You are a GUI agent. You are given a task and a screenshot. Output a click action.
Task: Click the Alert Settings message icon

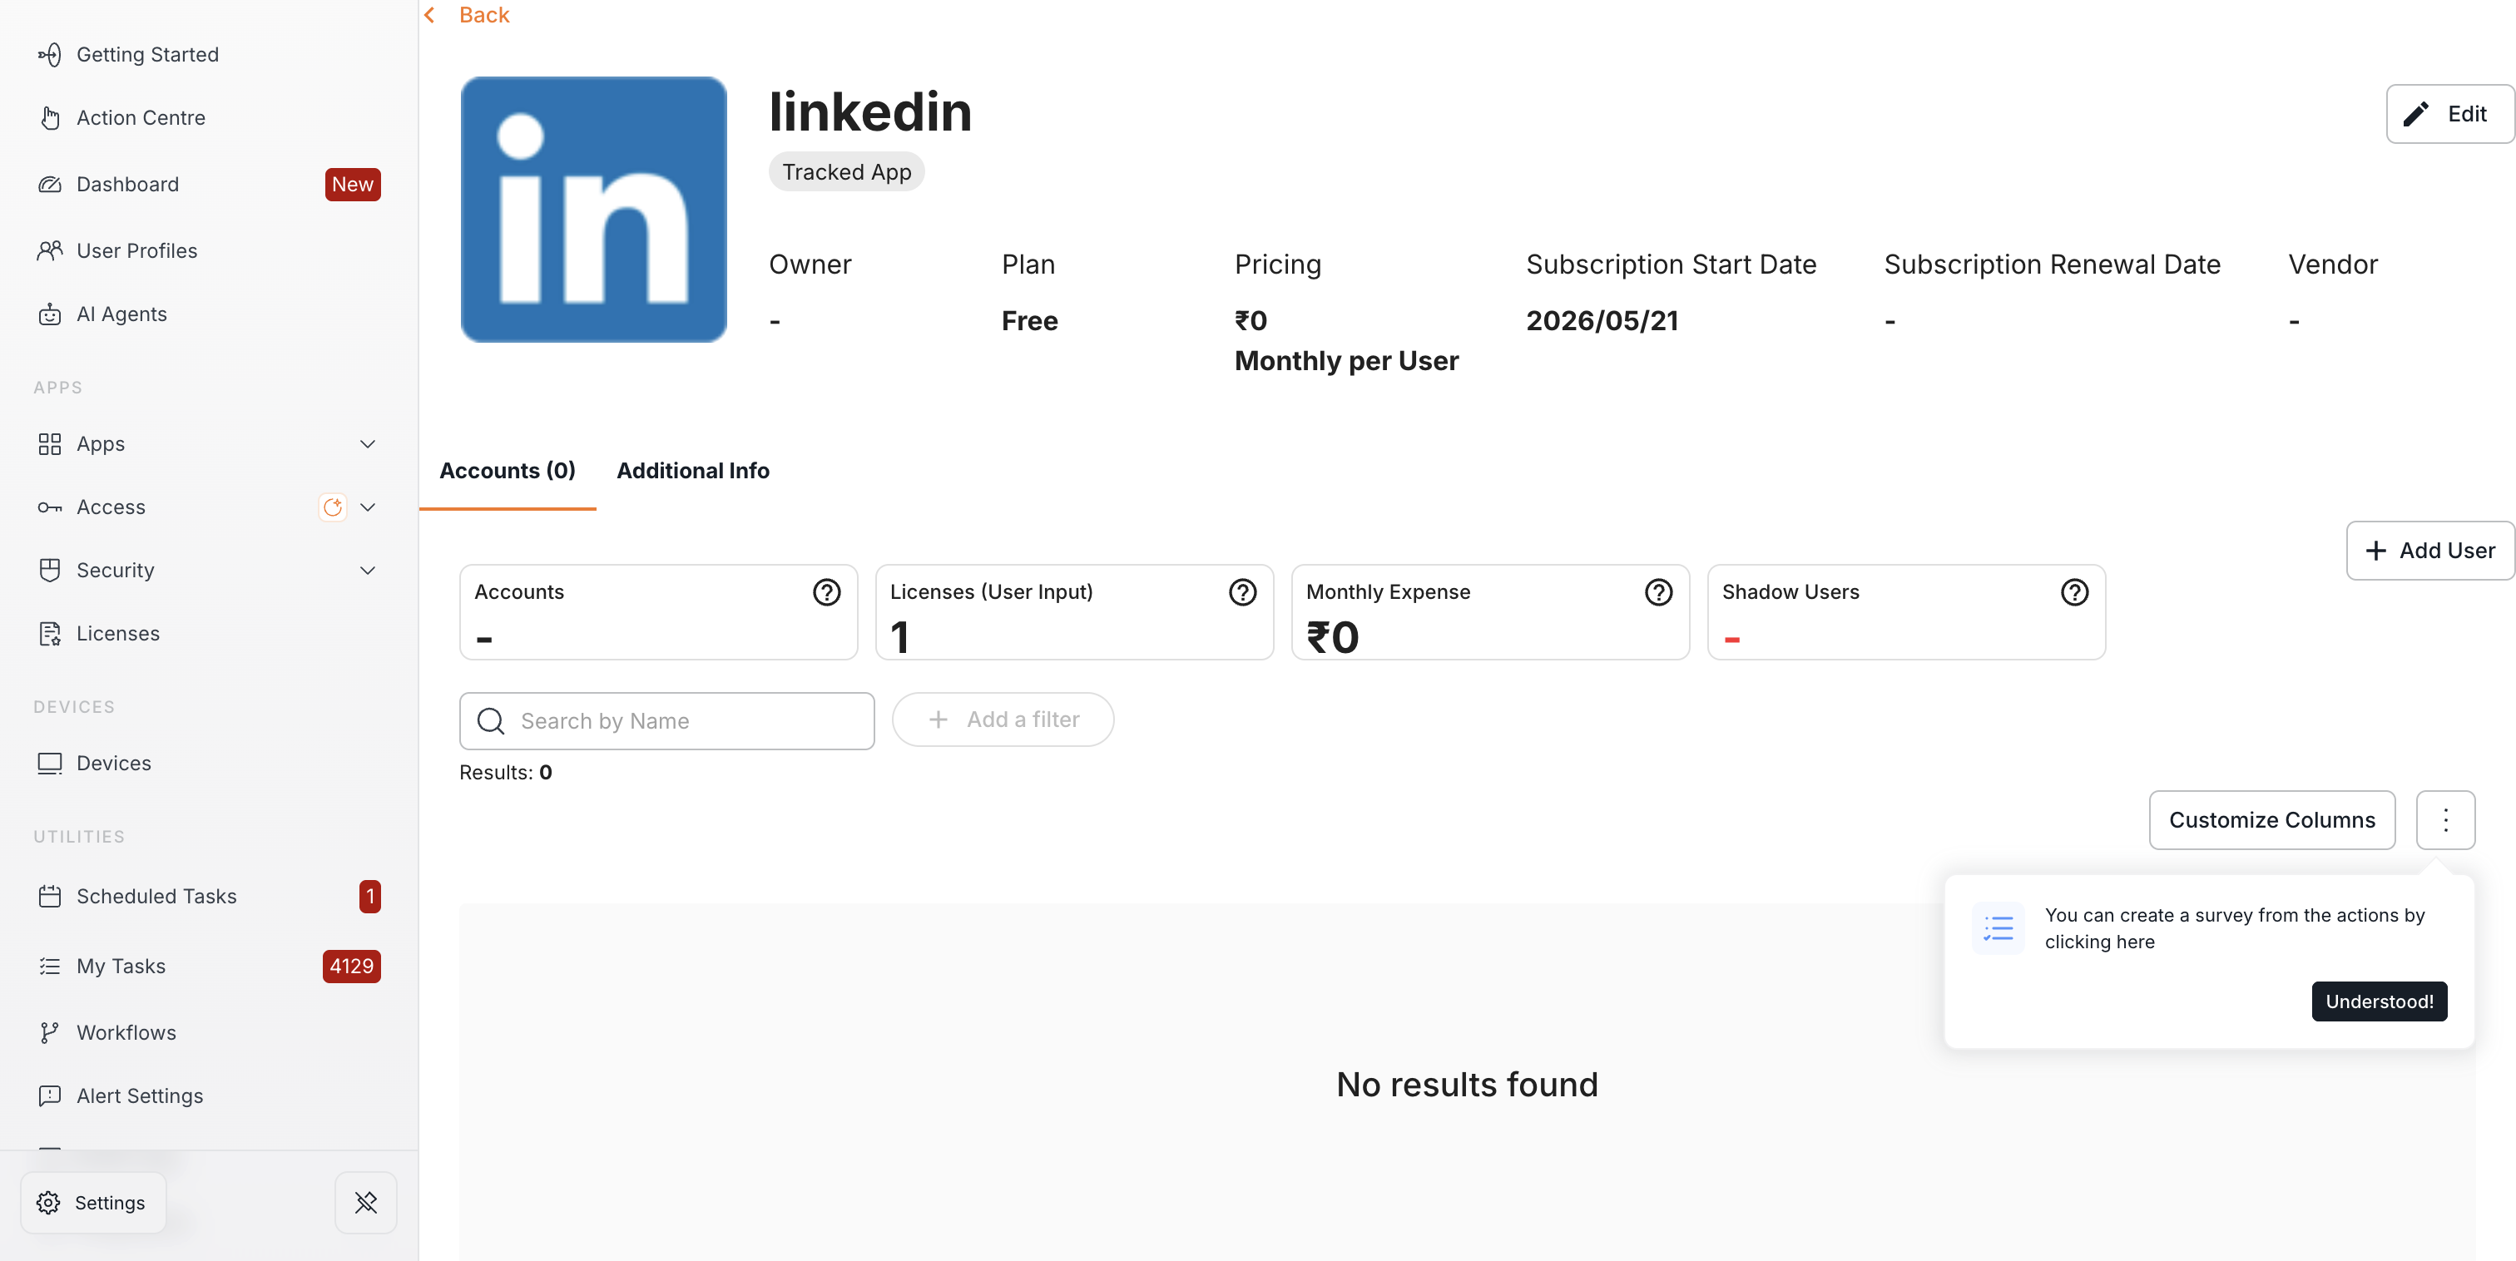50,1097
